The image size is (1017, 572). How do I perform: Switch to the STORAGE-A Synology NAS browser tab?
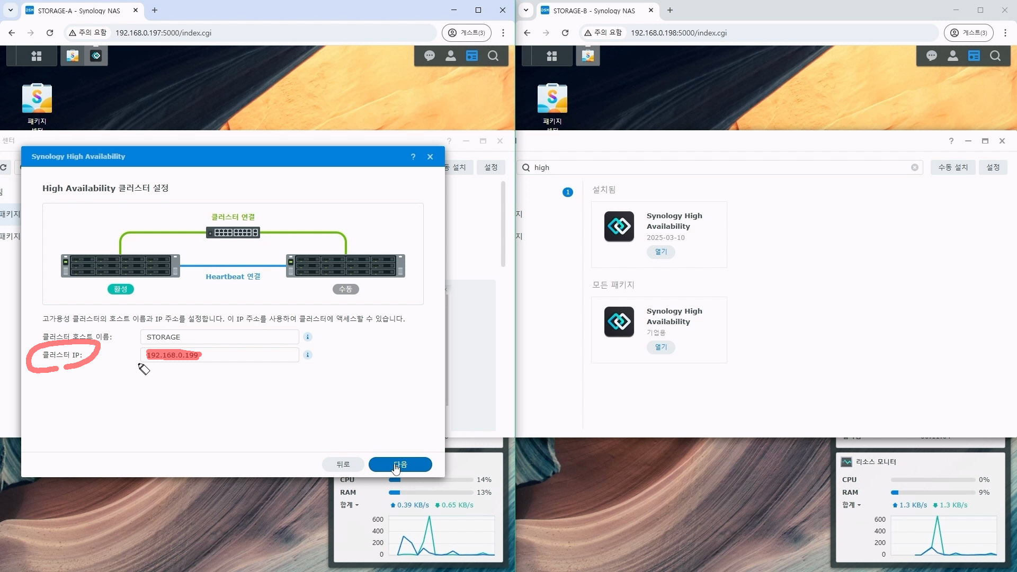pyautogui.click(x=78, y=10)
